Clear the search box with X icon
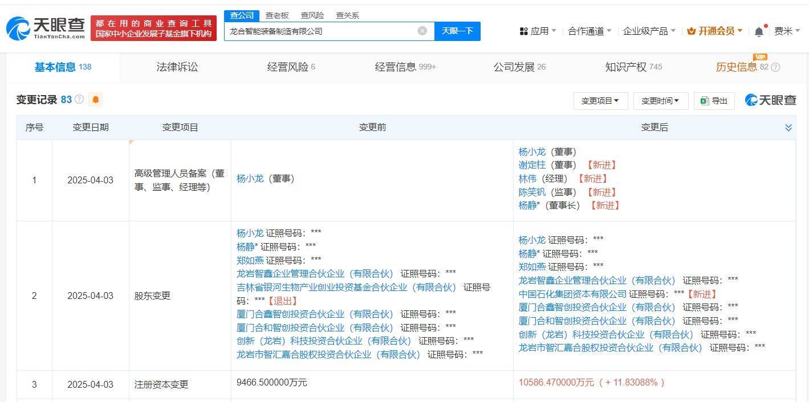Viewport: 809px width, 402px height. [422, 31]
